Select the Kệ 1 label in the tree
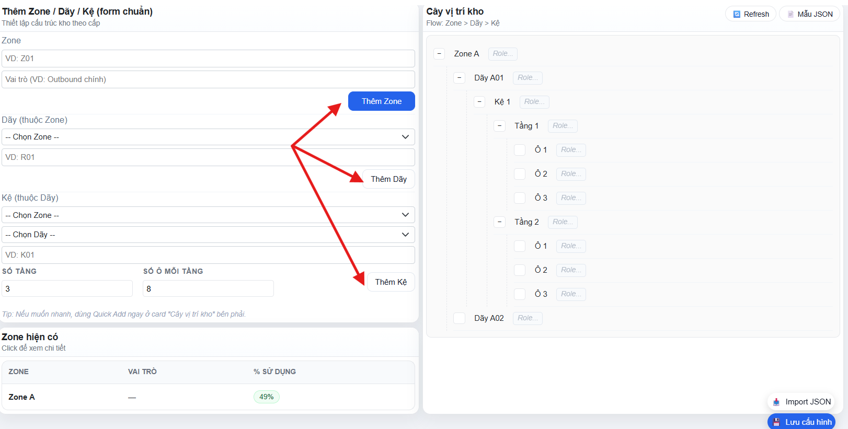The width and height of the screenshot is (848, 429). click(x=502, y=102)
